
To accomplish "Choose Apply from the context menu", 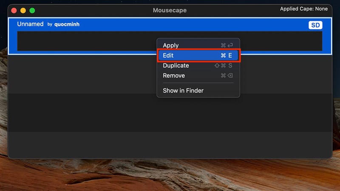I will coord(198,45).
